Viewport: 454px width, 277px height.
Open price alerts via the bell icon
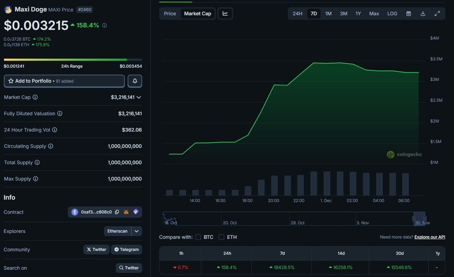click(x=135, y=81)
